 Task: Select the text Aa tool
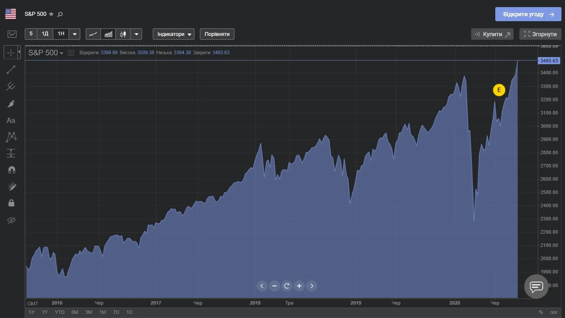click(x=11, y=120)
